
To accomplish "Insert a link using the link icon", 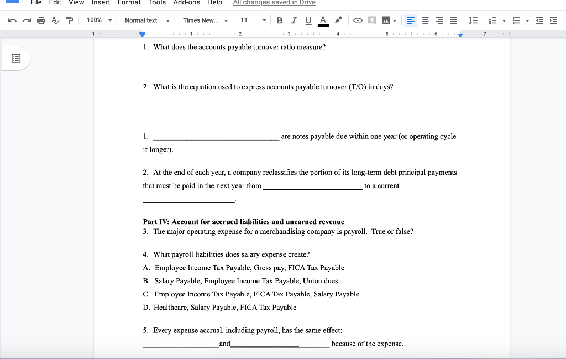I will tap(359, 20).
